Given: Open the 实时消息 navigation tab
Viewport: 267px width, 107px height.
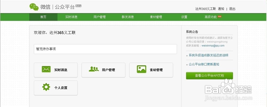Looking at the screenshot, I should pyautogui.click(x=71, y=17).
